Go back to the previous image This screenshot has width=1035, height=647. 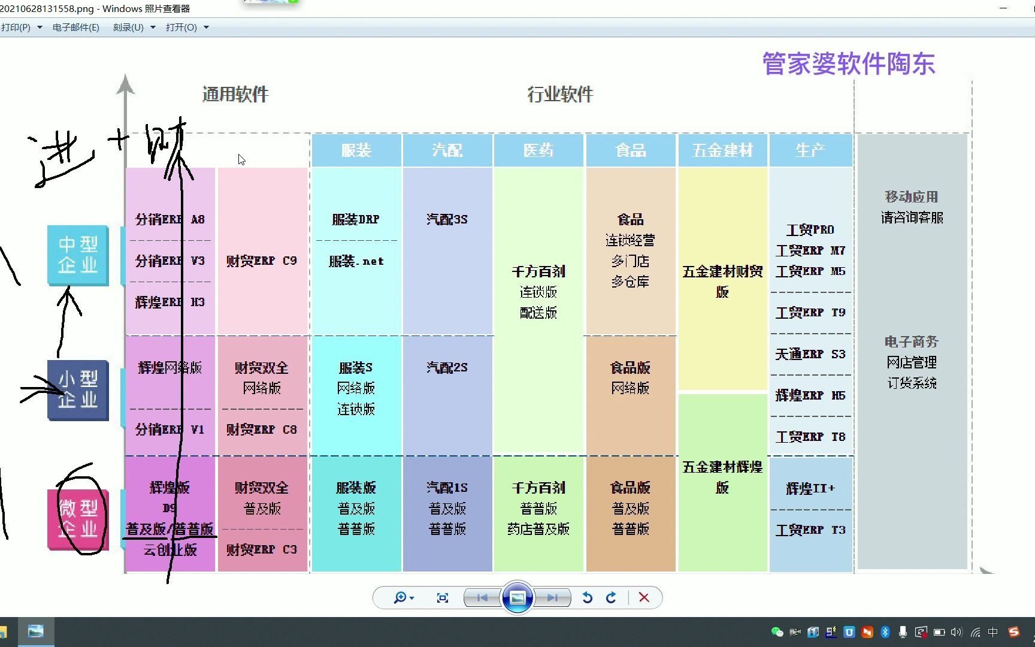[481, 597]
